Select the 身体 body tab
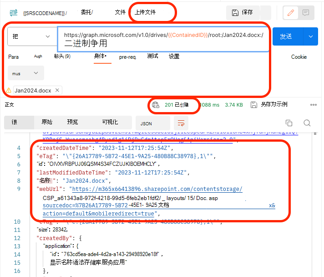324x277 pixels. click(x=100, y=56)
